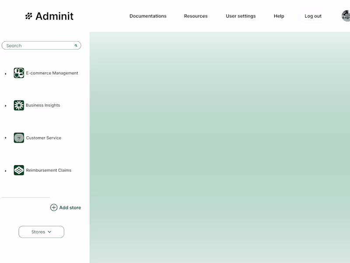Select Customer Service label
350x263 pixels.
pyautogui.click(x=43, y=138)
